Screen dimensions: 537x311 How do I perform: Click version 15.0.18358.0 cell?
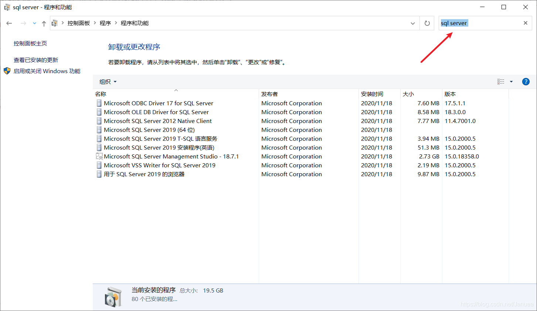462,157
